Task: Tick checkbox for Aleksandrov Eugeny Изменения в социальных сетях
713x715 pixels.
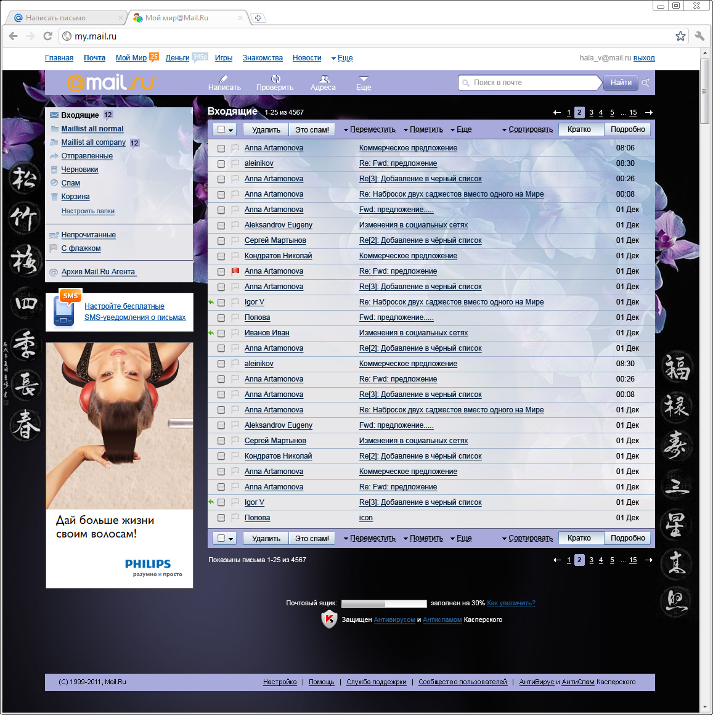Action: coord(221,225)
